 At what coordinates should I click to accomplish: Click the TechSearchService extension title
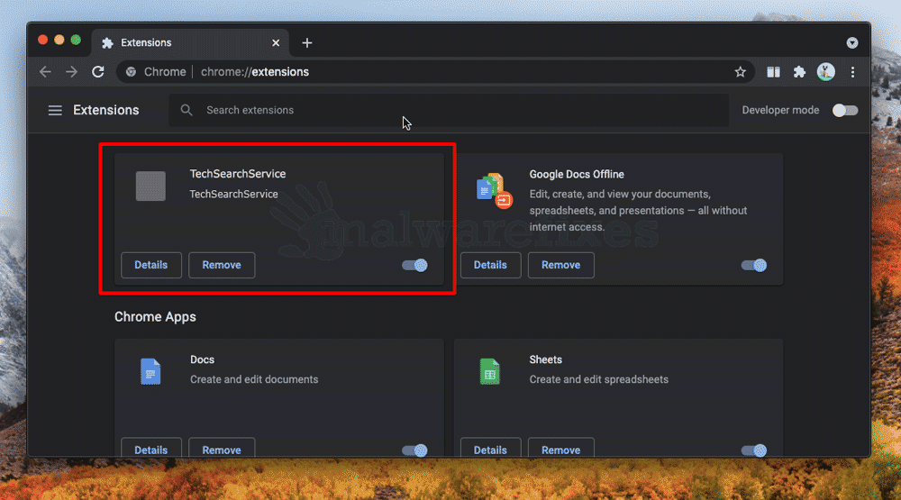[x=238, y=174]
